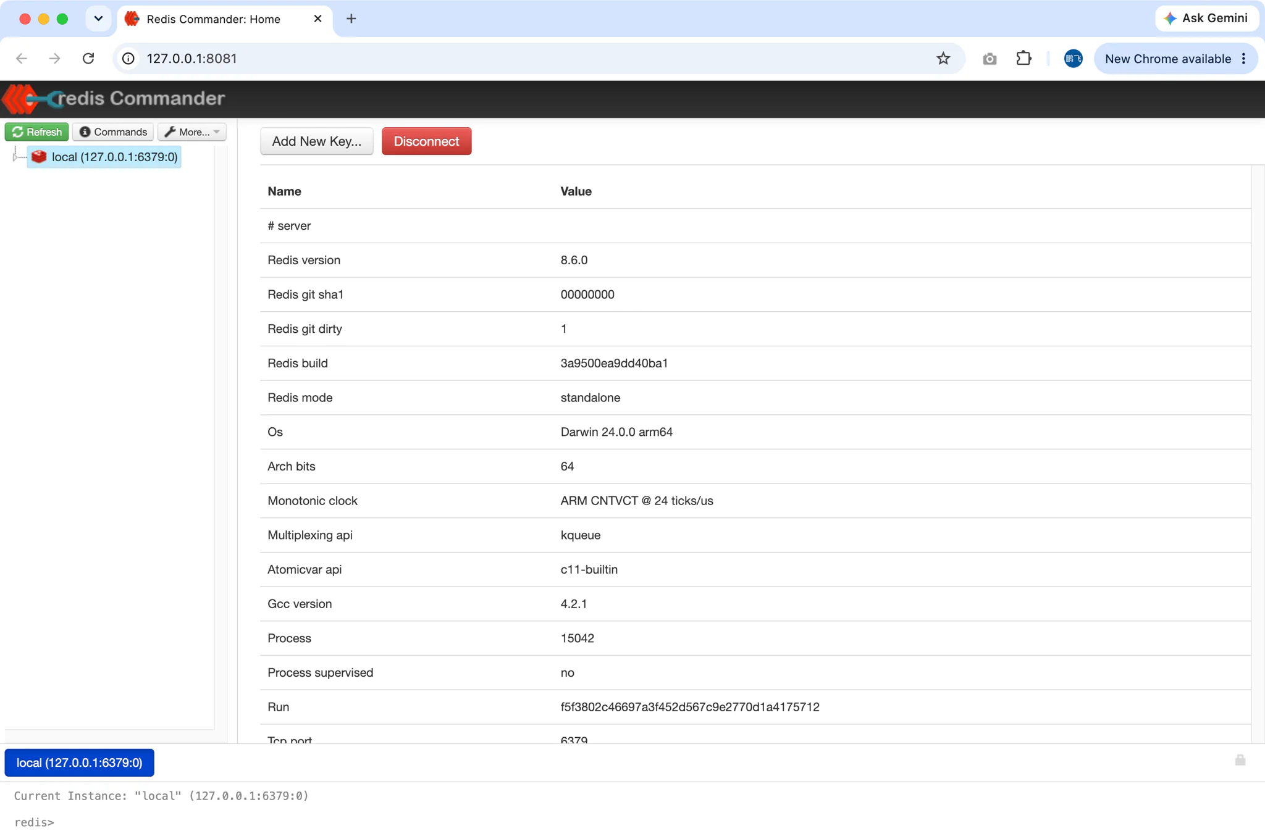Click the Multiplexing api value kqueue
The width and height of the screenshot is (1265, 836).
pos(580,535)
